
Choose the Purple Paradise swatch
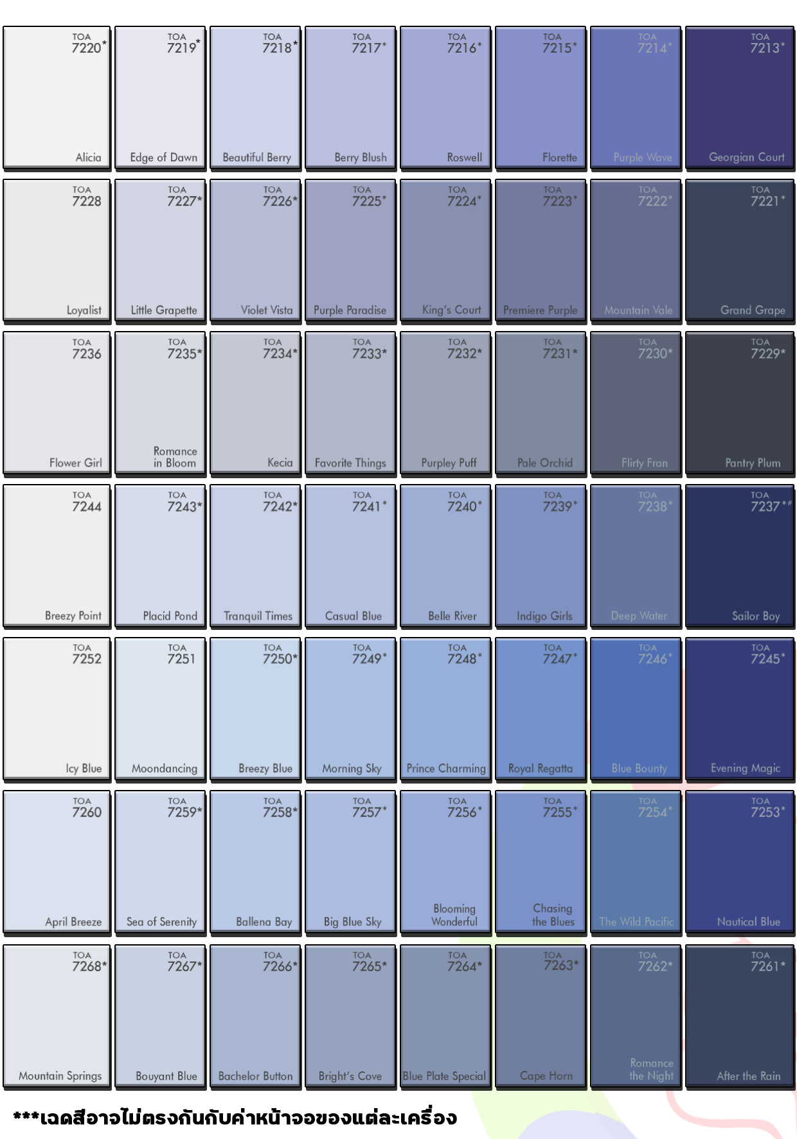(350, 251)
